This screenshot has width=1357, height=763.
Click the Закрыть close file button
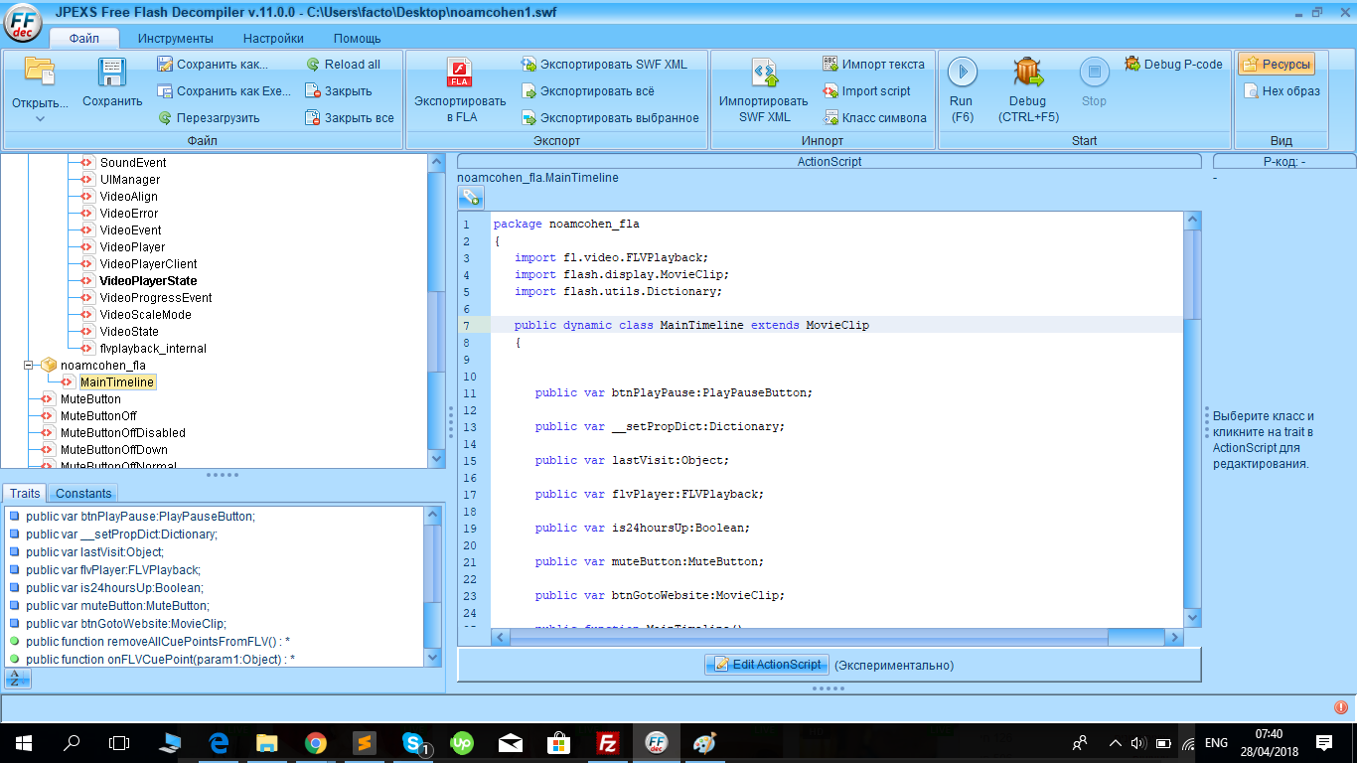click(339, 91)
